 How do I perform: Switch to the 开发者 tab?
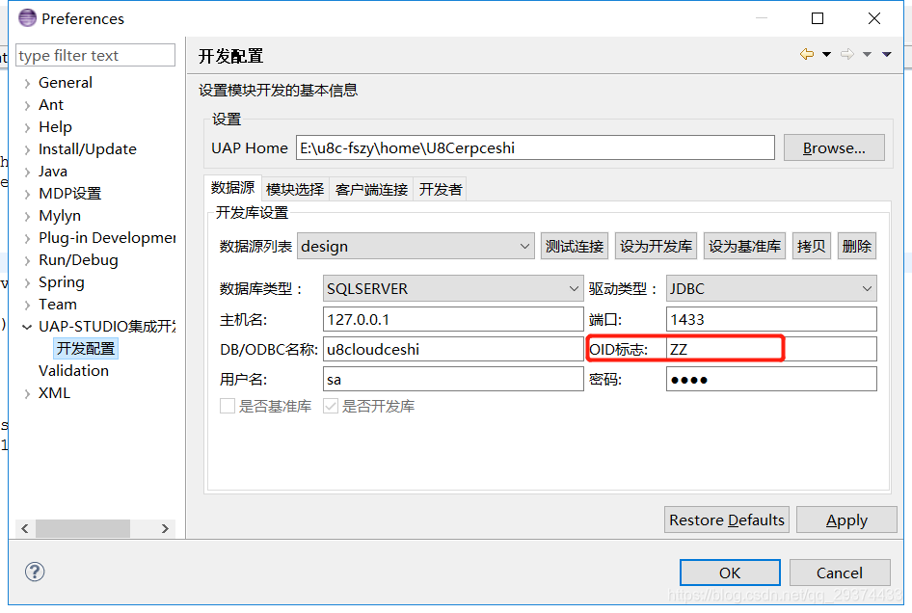pos(441,189)
